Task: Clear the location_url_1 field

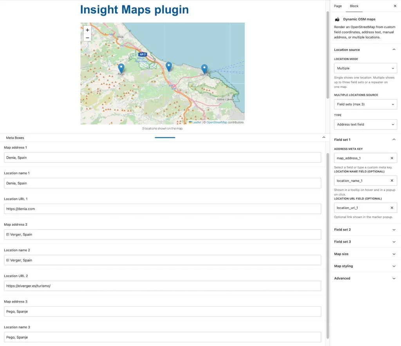Action: [x=392, y=208]
